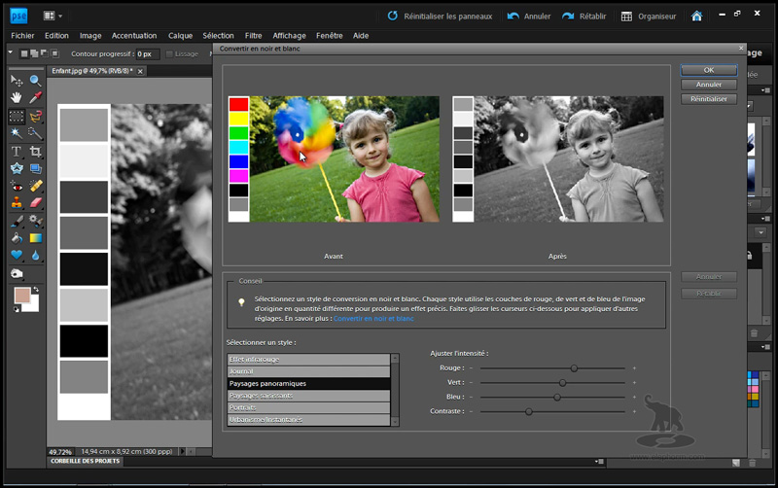
Task: Open the status bar info arrow menu
Action: (182, 451)
